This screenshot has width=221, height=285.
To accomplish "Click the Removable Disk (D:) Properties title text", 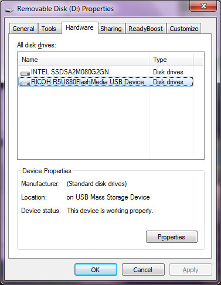I will pos(65,9).
